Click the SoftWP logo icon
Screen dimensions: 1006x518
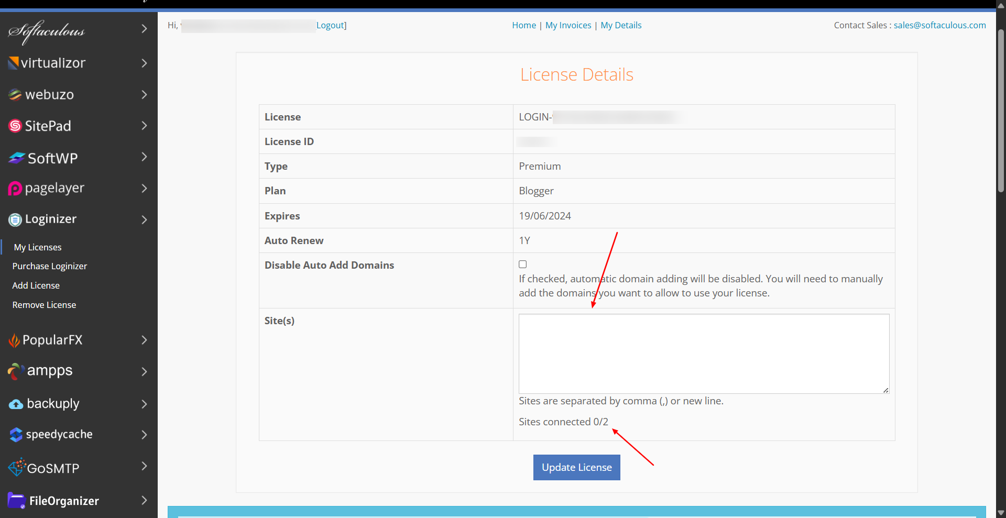pyautogui.click(x=17, y=158)
